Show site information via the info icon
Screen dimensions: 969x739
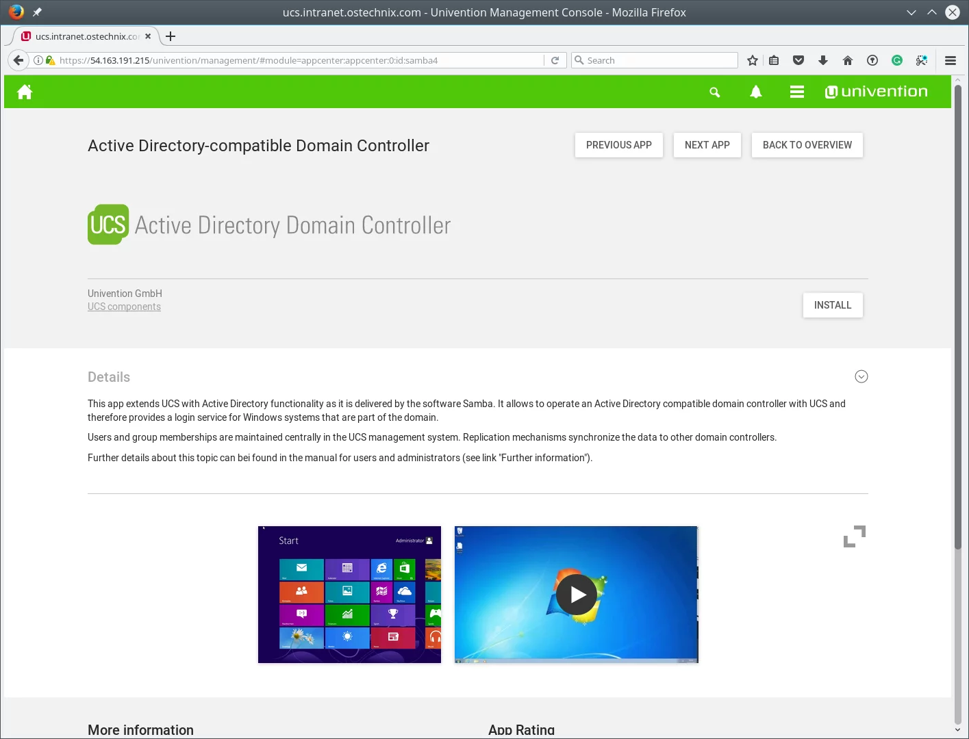coord(38,60)
